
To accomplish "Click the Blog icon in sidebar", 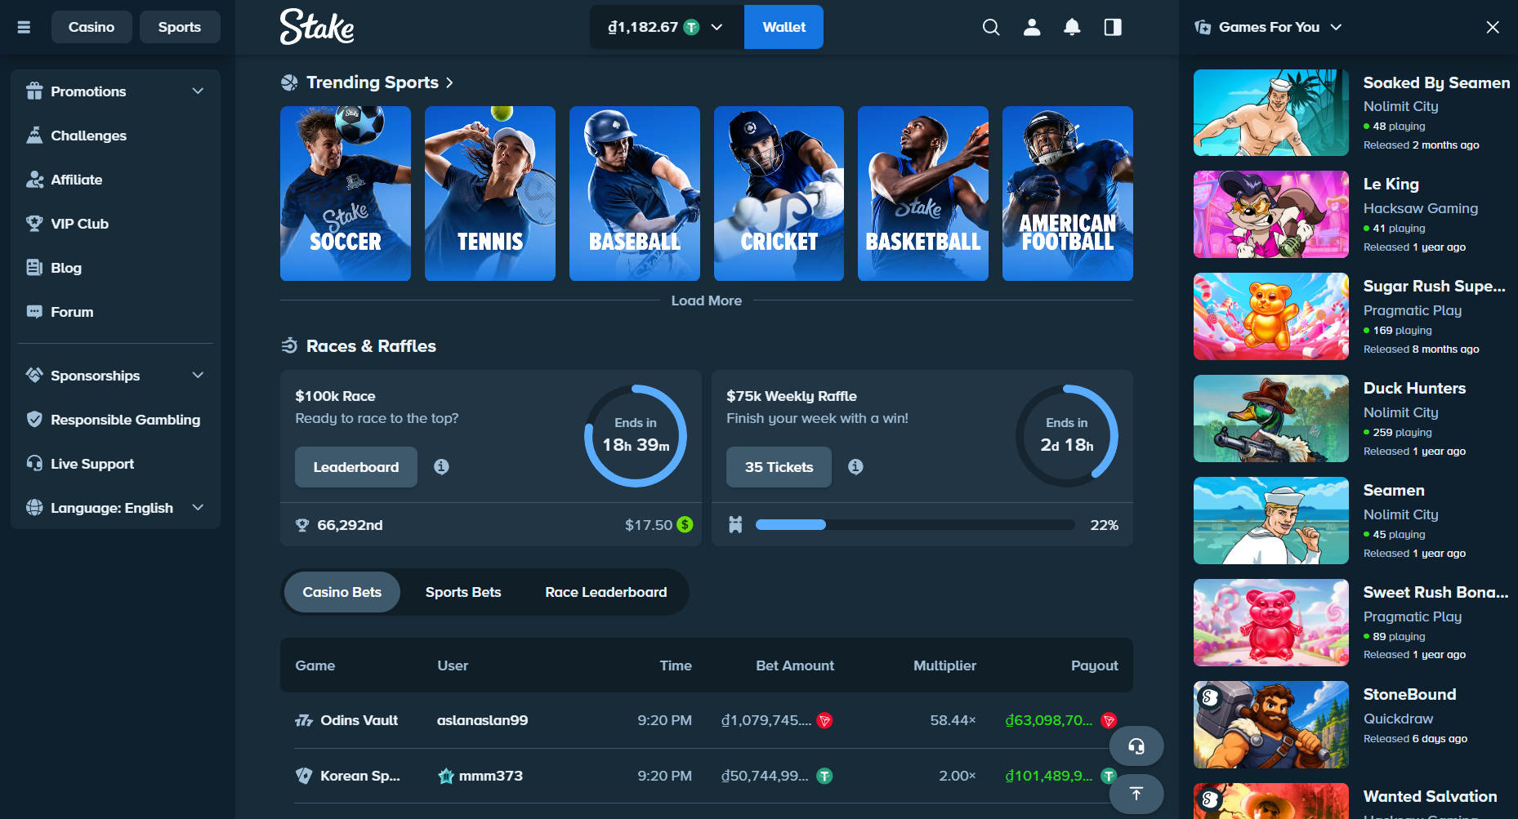I will [x=34, y=267].
